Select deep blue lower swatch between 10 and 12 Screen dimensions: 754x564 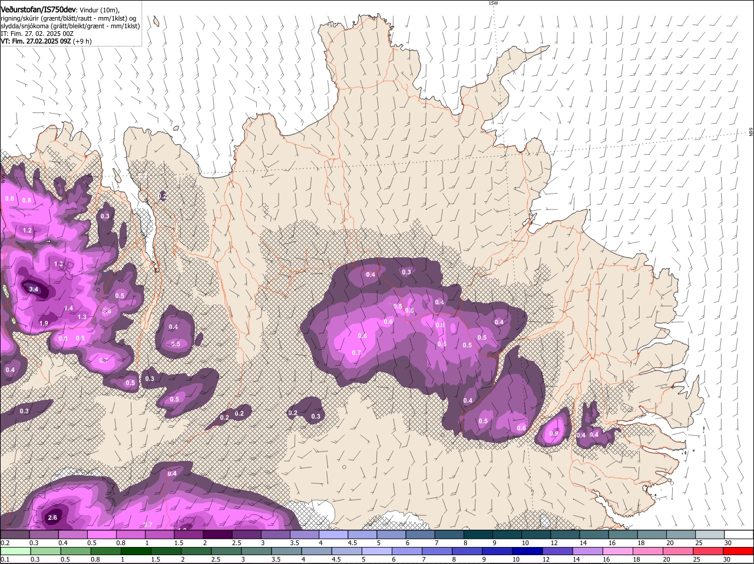click(x=527, y=551)
